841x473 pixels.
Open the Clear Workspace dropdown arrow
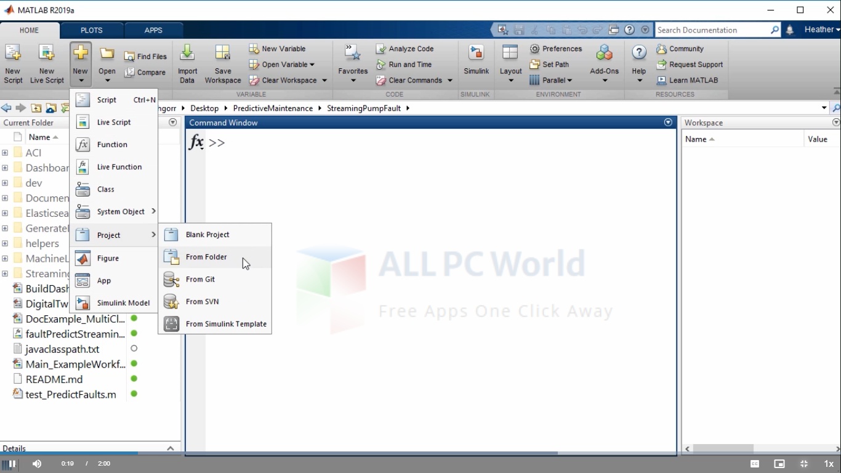[x=324, y=80]
